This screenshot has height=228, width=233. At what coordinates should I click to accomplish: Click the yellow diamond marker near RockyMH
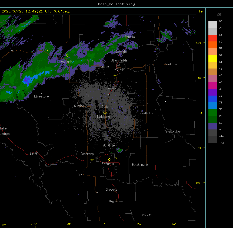pos(67,55)
